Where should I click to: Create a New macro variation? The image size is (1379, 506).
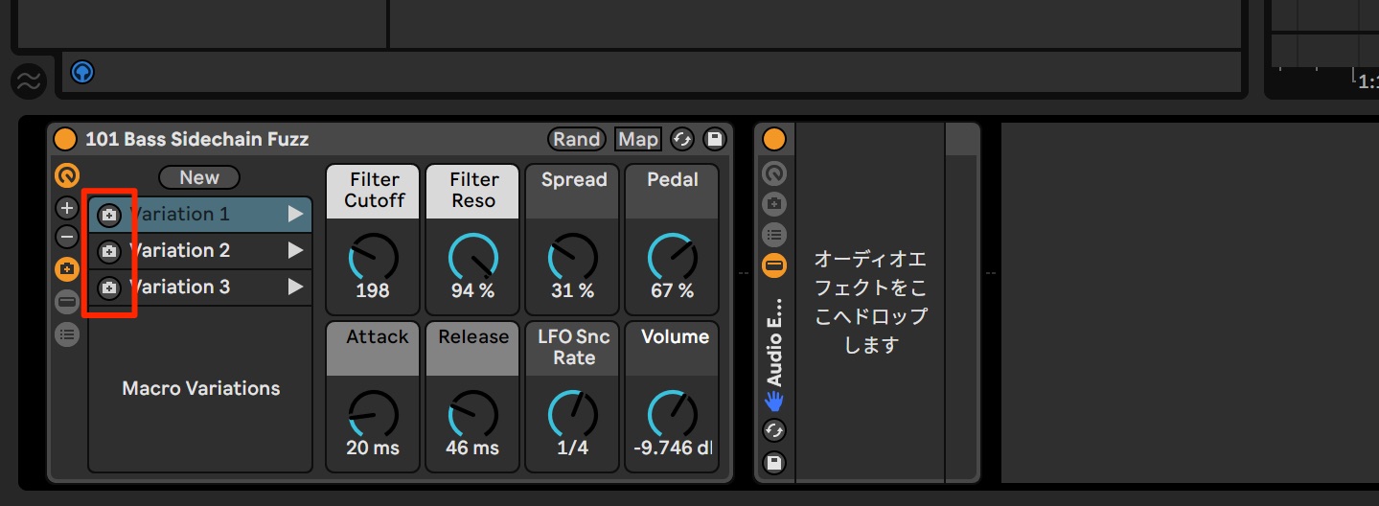coord(199,177)
